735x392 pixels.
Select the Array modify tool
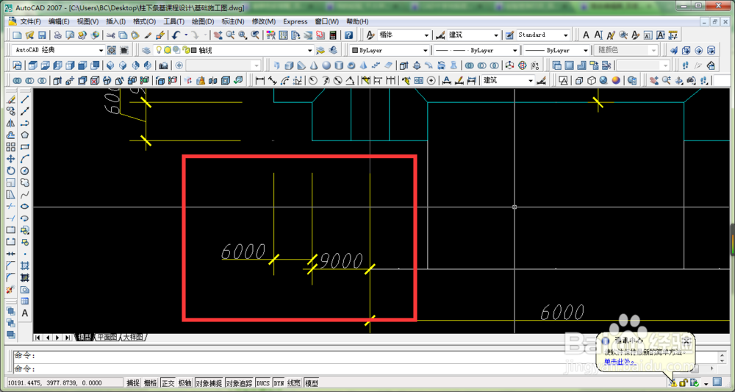pyautogui.click(x=11, y=147)
